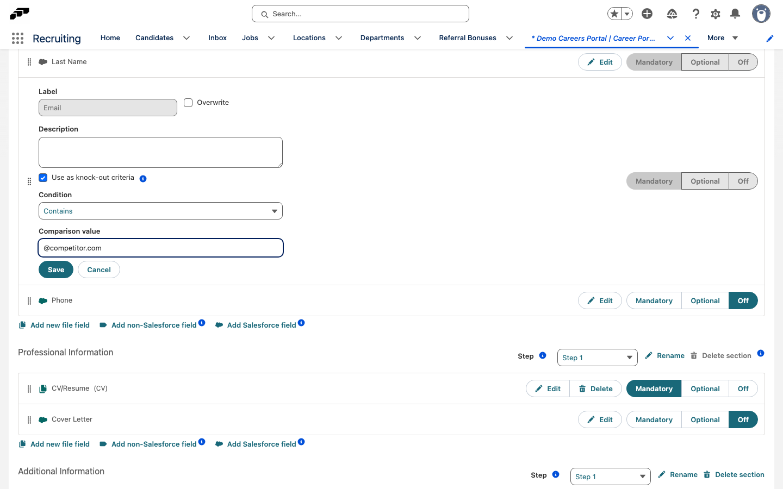Expand the Candidates tab chevron menu
This screenshot has height=489, width=783.
coord(187,38)
